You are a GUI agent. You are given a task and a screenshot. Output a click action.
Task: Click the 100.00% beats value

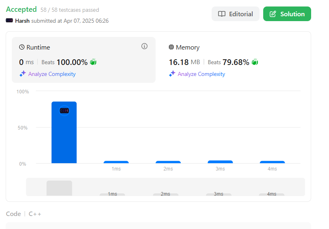[72, 62]
